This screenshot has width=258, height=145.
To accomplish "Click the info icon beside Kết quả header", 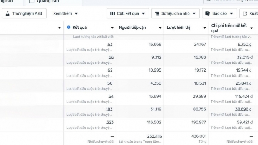I will point(69,27).
